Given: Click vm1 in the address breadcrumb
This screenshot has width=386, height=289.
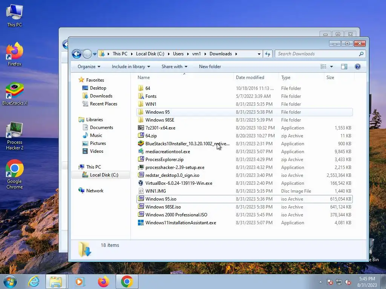Looking at the screenshot, I should click(x=196, y=54).
